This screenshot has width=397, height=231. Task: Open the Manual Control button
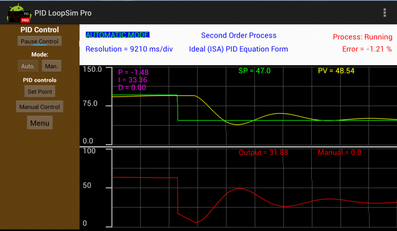[x=40, y=107]
